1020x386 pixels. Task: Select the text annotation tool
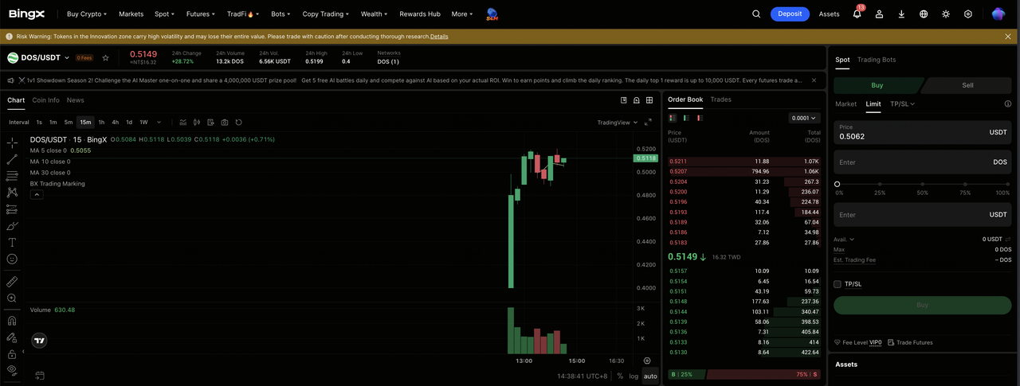12,243
